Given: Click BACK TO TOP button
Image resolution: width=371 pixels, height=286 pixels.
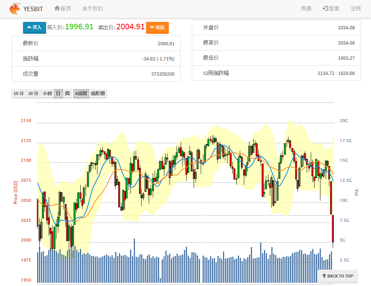Looking at the screenshot, I should 338,276.
